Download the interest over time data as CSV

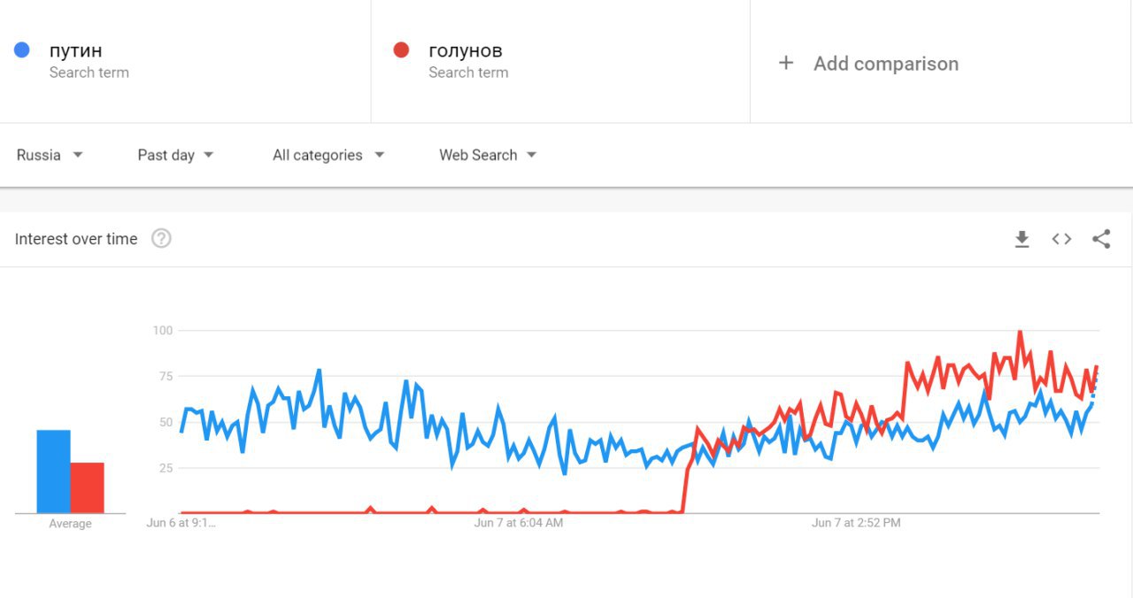point(1021,239)
